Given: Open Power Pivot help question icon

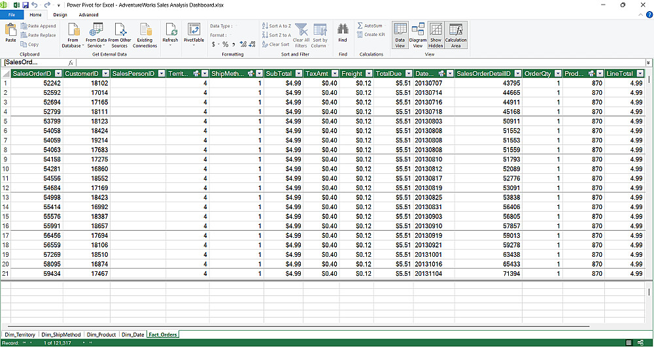Looking at the screenshot, I should pyautogui.click(x=649, y=14).
